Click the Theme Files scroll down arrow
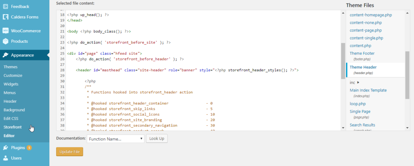Viewport: 414px width, 166px height. click(x=407, y=128)
